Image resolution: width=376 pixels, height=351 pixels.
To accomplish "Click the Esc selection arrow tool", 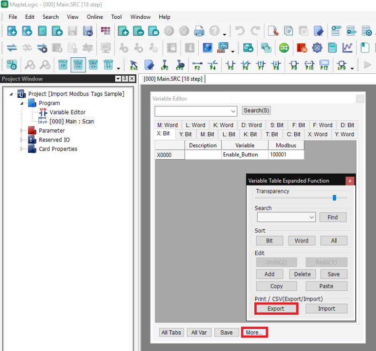I will pos(133,64).
